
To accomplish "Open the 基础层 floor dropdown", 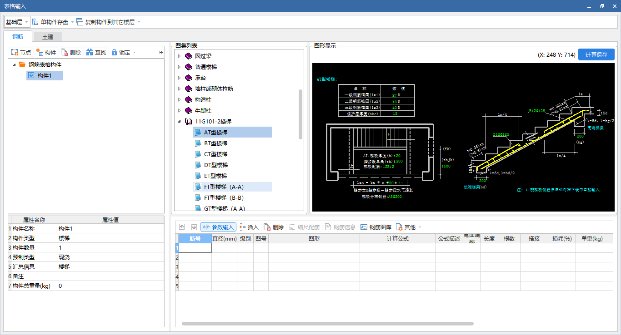I will [17, 22].
